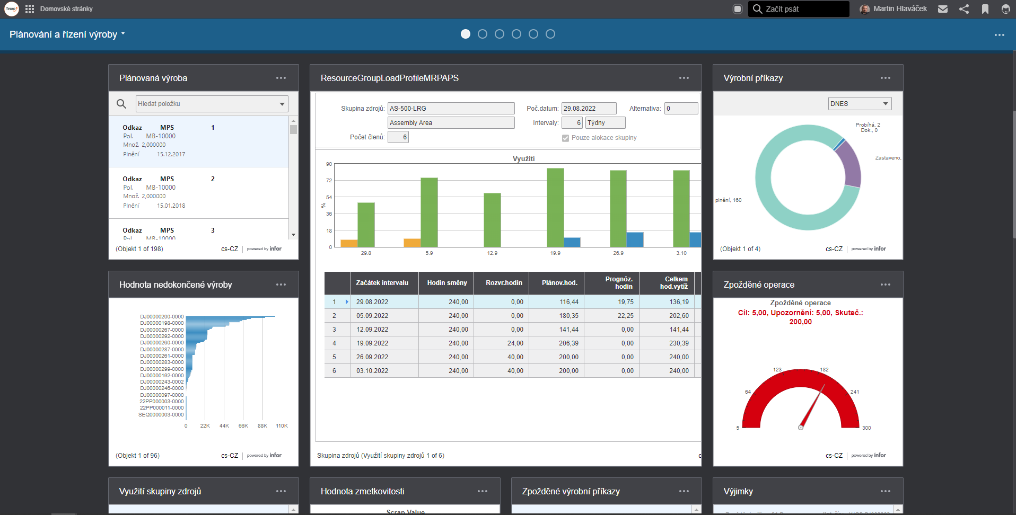Expand the Hledat položku dropdown

coord(282,104)
